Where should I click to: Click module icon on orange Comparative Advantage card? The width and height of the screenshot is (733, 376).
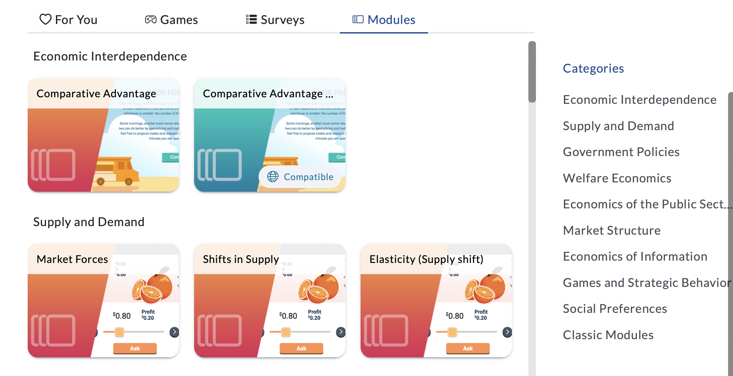[x=53, y=165]
